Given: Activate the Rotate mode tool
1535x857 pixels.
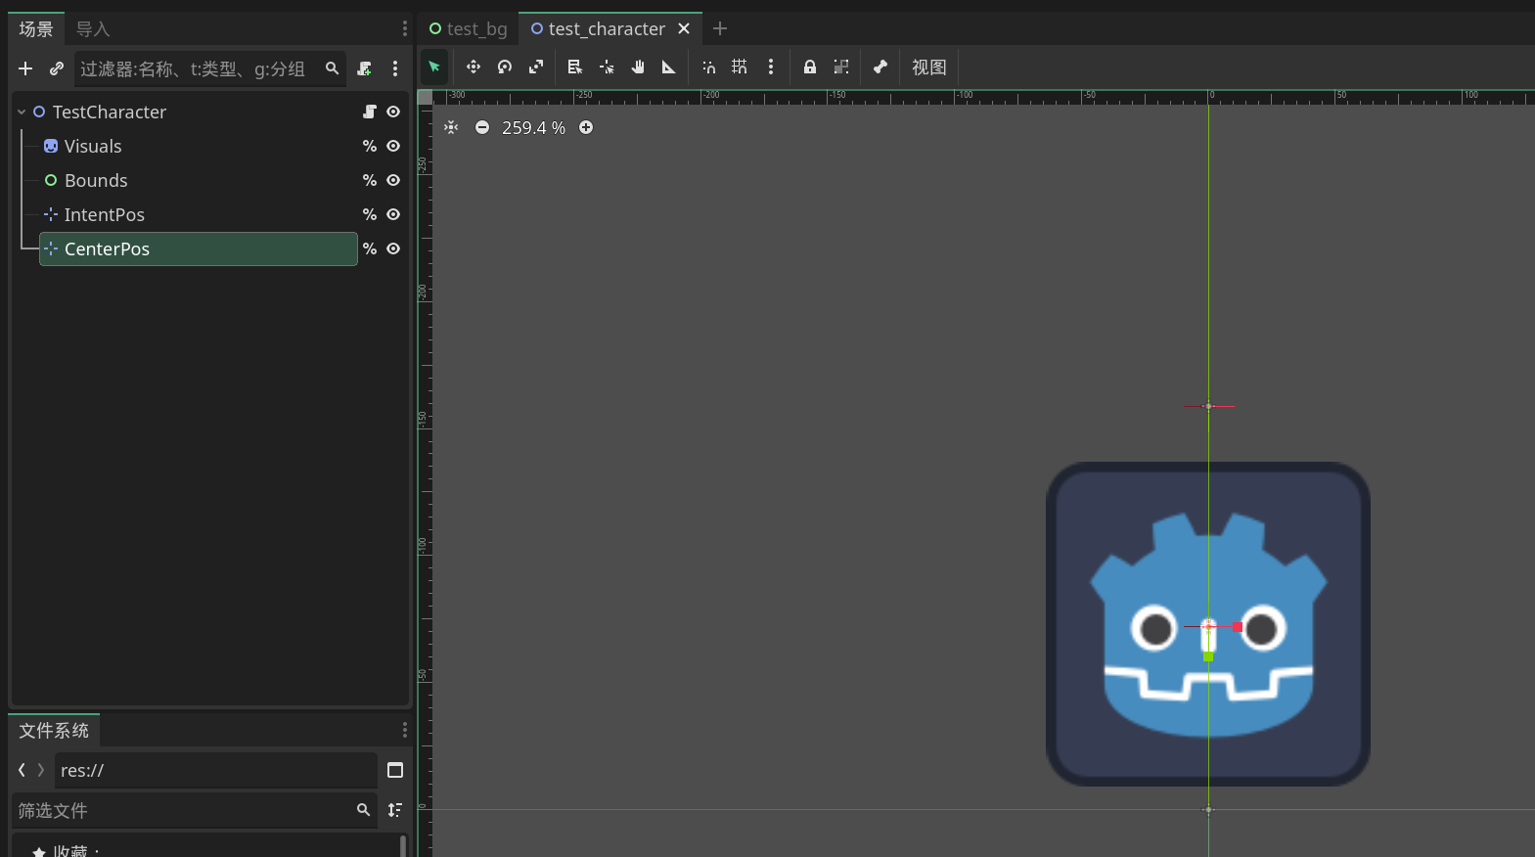Looking at the screenshot, I should coord(505,67).
